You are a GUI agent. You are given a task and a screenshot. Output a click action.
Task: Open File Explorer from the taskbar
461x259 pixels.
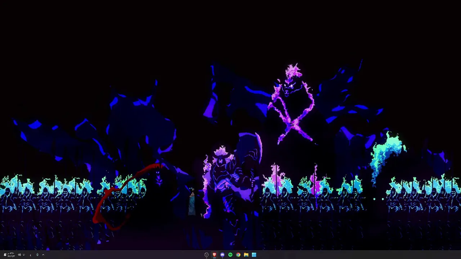click(246, 255)
